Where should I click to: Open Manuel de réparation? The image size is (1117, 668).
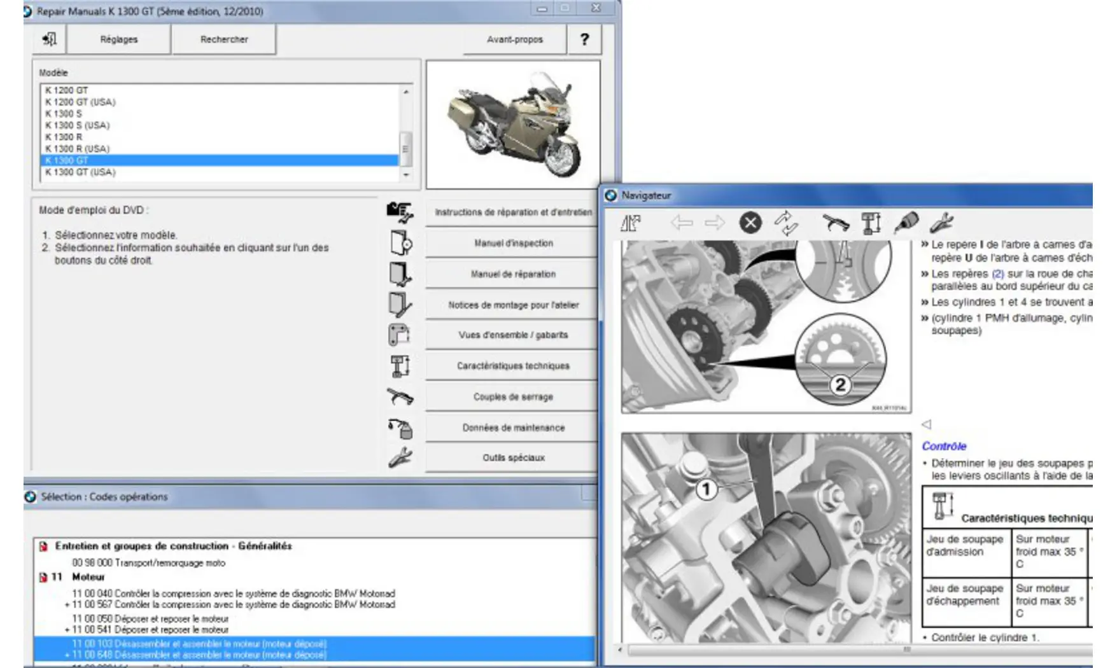point(513,274)
